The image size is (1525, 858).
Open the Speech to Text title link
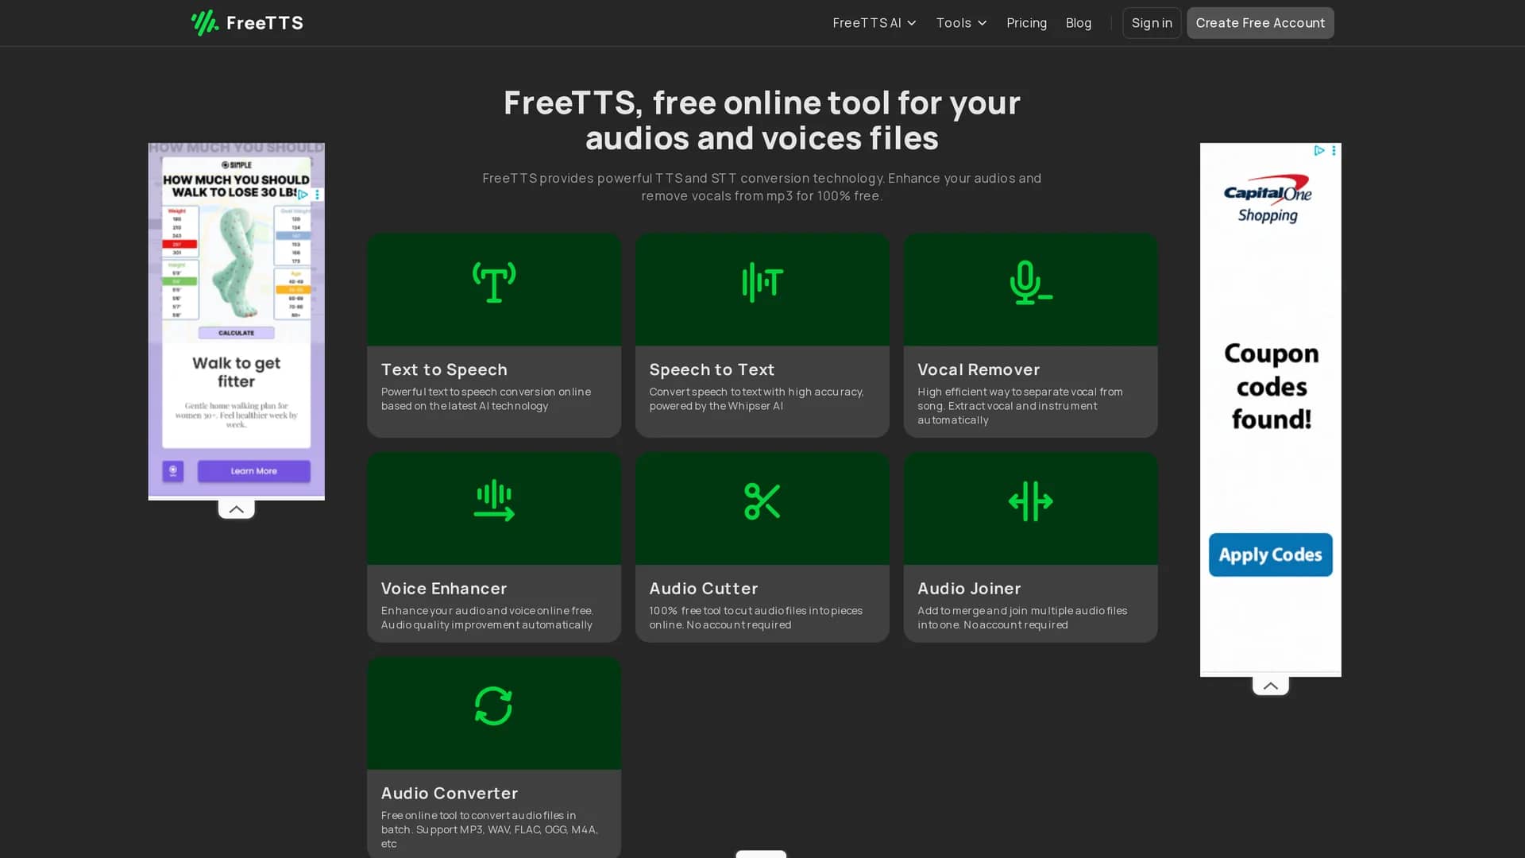point(712,369)
